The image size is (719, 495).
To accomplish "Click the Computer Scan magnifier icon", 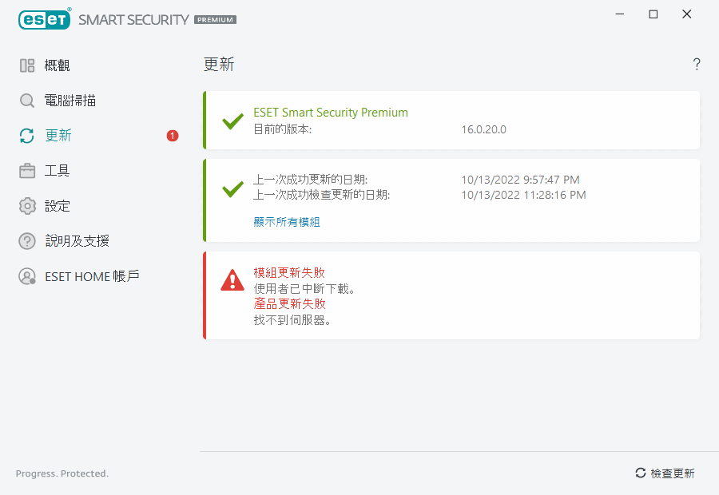I will 27,101.
